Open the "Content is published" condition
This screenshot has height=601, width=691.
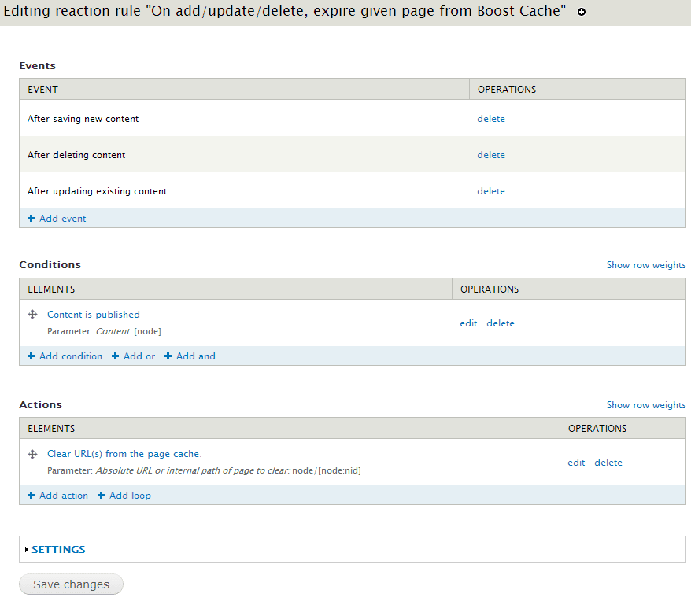93,314
